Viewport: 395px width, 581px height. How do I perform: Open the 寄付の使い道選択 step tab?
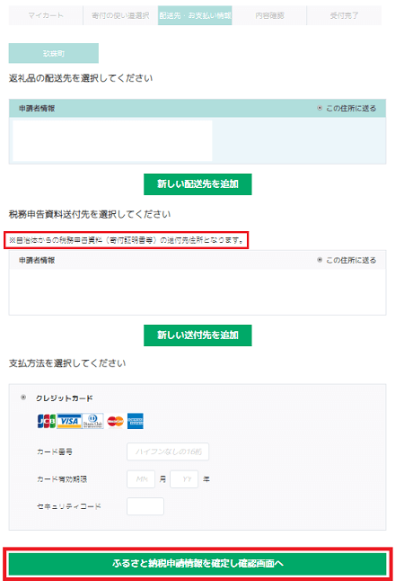coord(120,15)
